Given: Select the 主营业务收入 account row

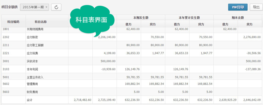Looking at the screenshot, I should [132, 76].
